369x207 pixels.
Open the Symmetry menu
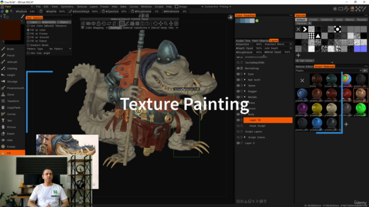click(67, 6)
